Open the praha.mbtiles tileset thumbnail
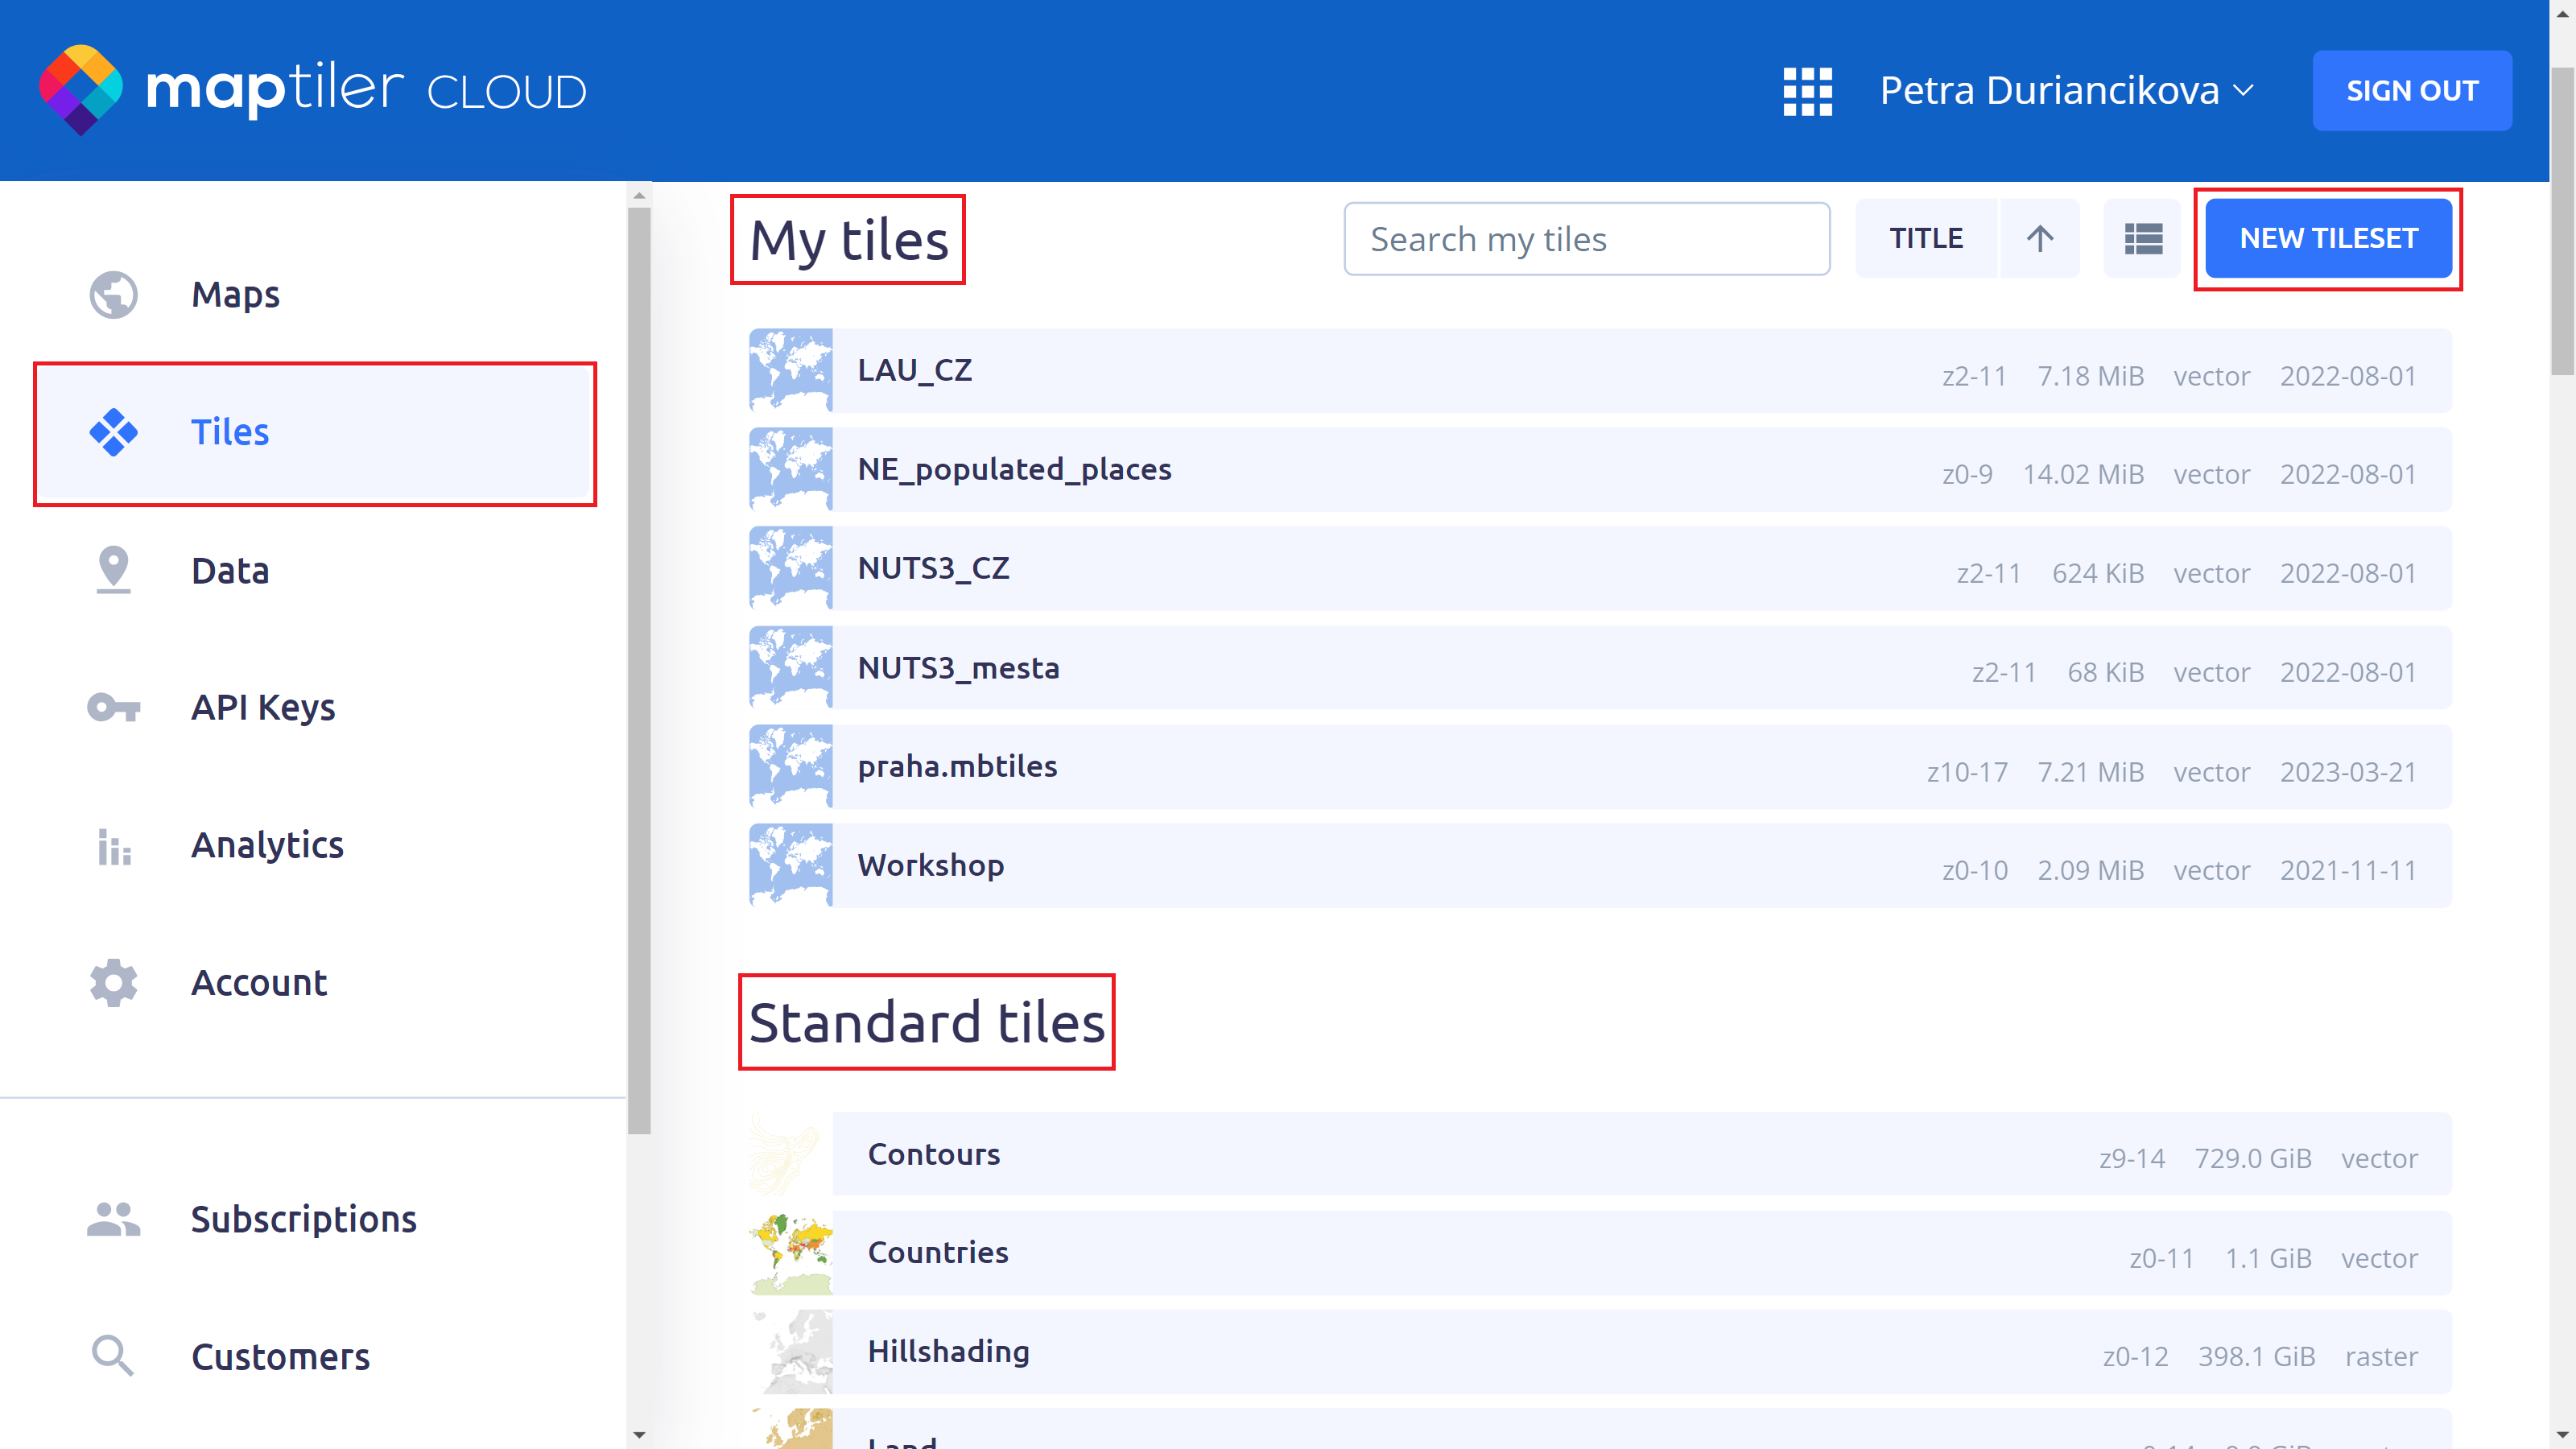Image resolution: width=2576 pixels, height=1449 pixels. 790,767
